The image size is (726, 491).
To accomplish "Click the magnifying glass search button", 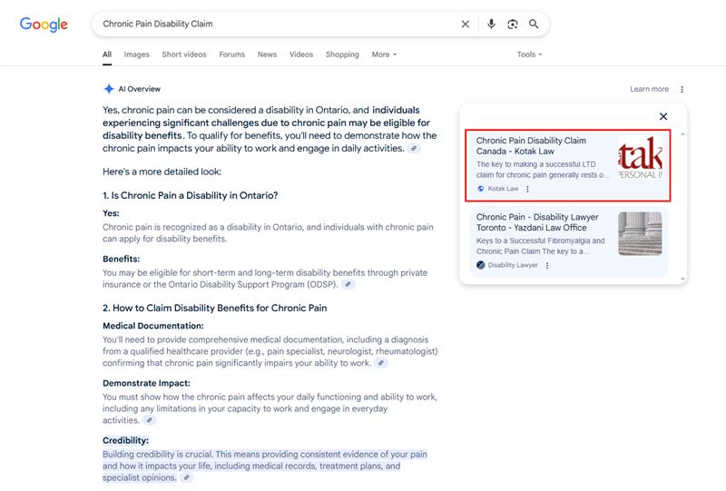I will (535, 25).
